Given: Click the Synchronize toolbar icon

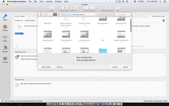Looking at the screenshot, I should pyautogui.click(x=65, y=8).
